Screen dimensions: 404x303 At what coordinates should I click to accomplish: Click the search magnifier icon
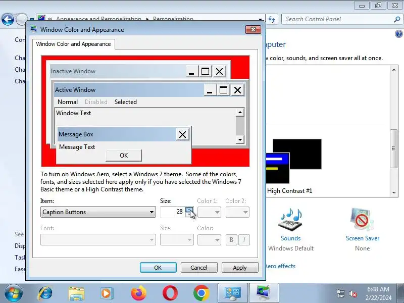click(x=397, y=19)
